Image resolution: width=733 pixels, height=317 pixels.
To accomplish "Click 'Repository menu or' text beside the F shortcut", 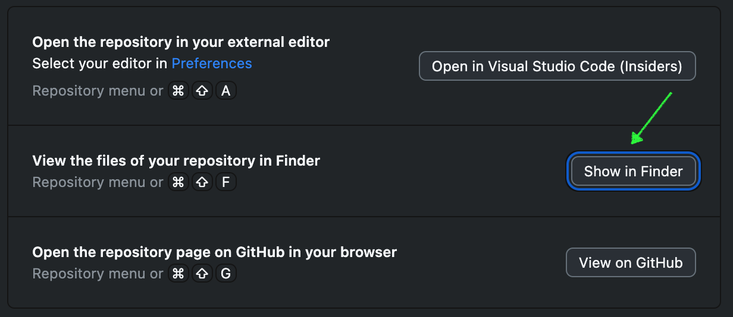I will tap(98, 182).
